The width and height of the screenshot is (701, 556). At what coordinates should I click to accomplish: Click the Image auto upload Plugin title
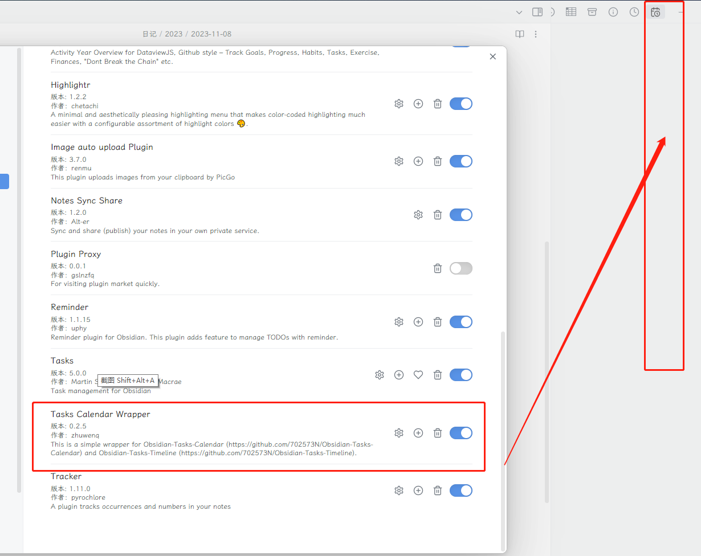point(102,147)
